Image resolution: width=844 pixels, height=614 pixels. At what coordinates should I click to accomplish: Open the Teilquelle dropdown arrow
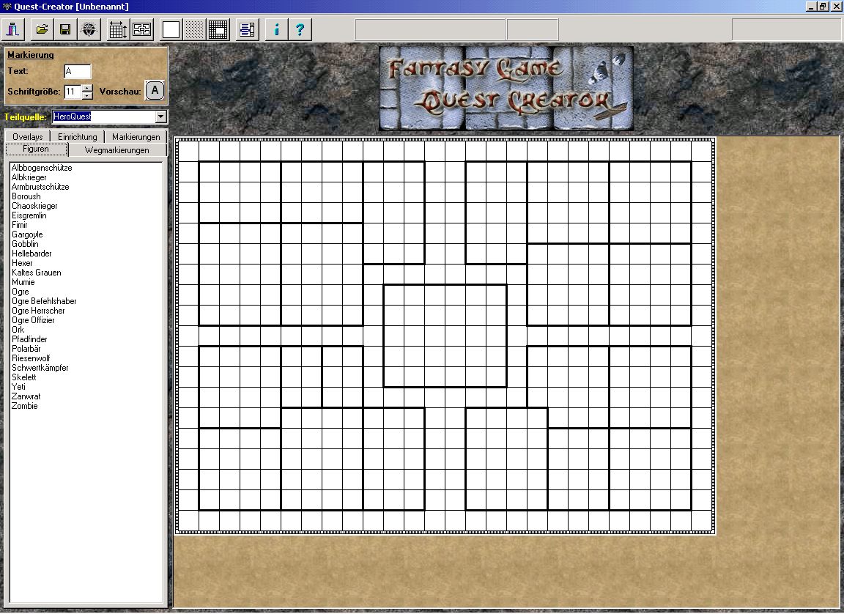(x=160, y=116)
